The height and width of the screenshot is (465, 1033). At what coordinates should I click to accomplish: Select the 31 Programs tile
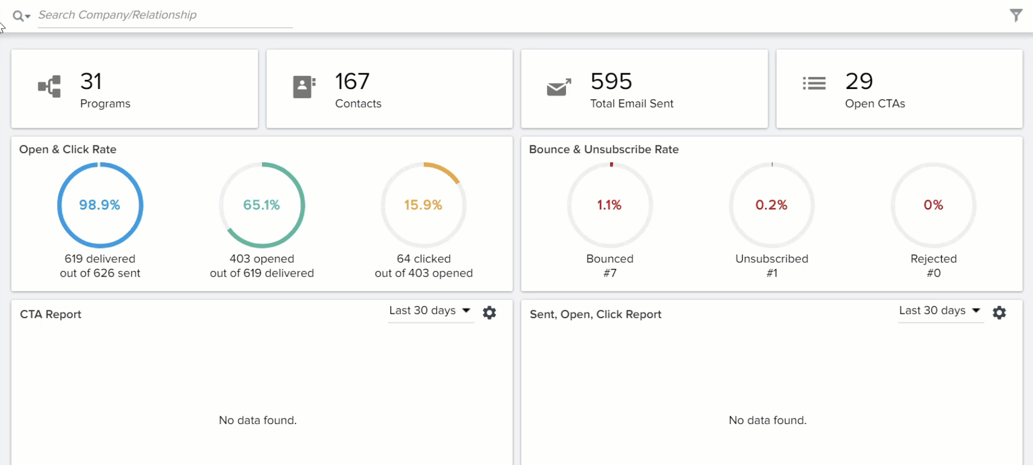[x=135, y=89]
